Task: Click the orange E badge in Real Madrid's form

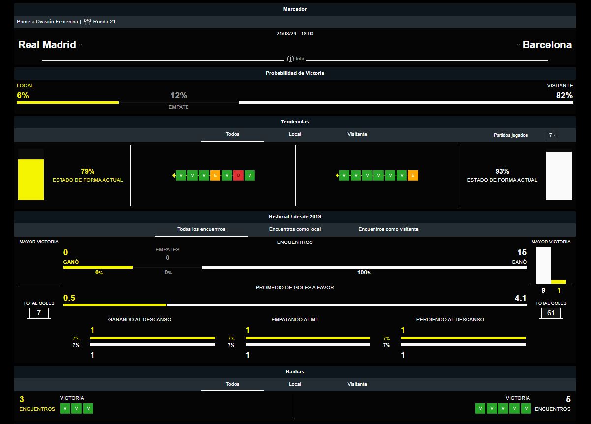Action: (x=215, y=175)
